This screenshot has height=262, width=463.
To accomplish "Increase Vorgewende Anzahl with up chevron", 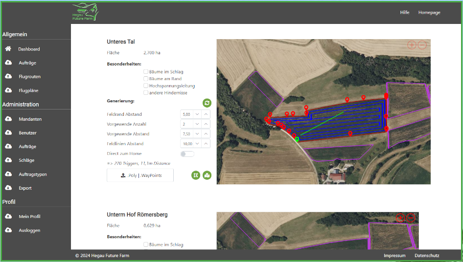I will 206,124.
